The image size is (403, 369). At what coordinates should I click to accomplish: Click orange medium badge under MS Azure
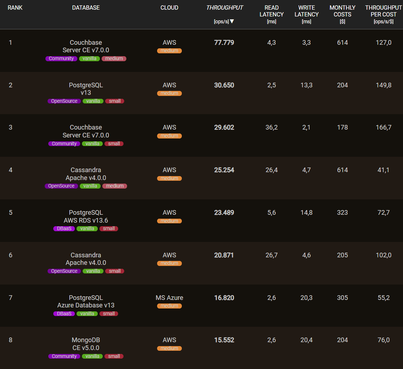[x=169, y=306]
